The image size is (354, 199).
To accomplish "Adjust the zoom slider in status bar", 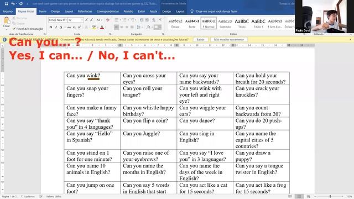I will coord(330,197).
